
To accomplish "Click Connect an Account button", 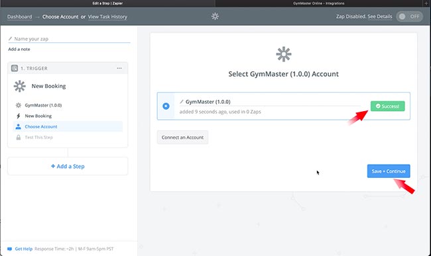I will (182, 138).
